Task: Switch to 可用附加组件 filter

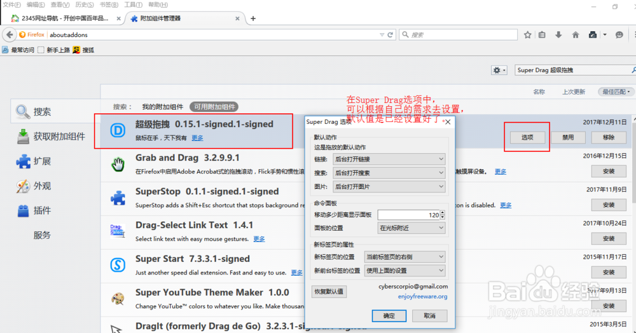Action: 214,107
